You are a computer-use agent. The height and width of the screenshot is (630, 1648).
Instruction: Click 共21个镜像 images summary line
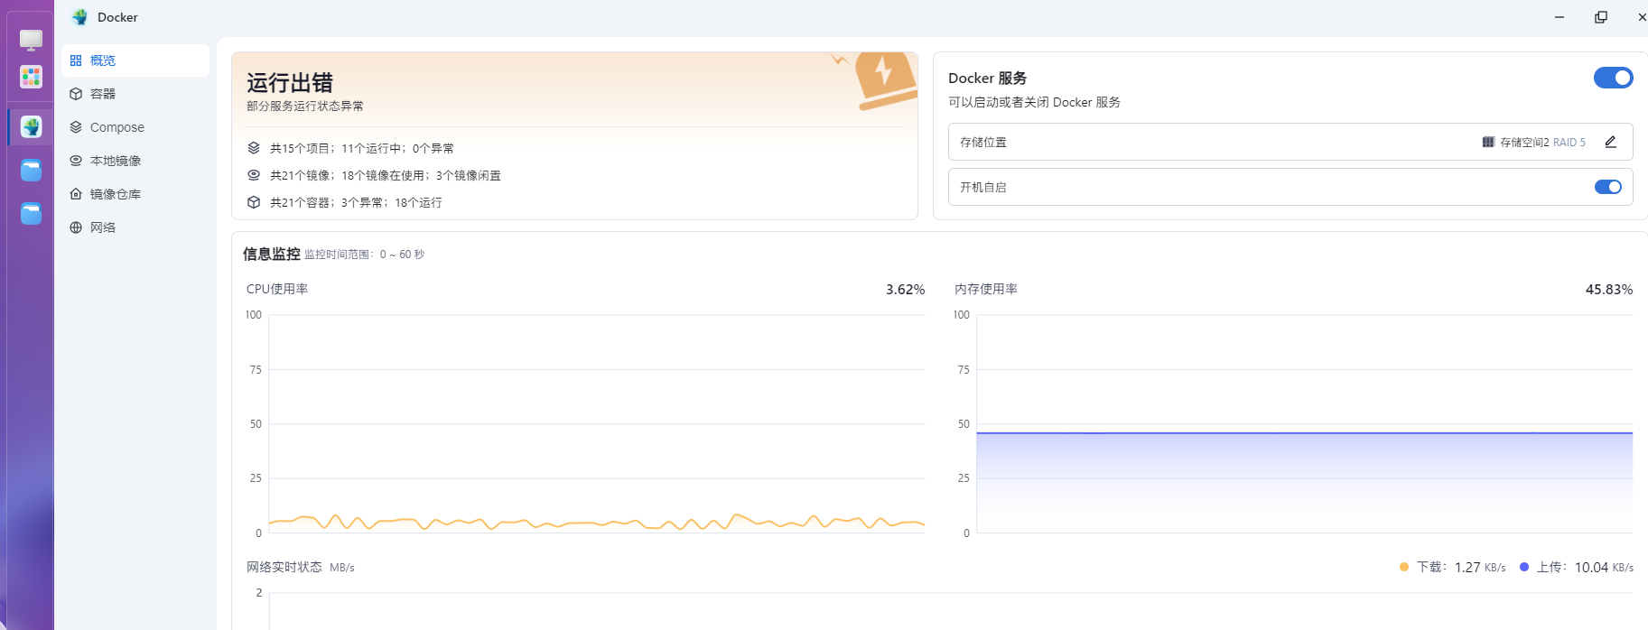point(386,175)
